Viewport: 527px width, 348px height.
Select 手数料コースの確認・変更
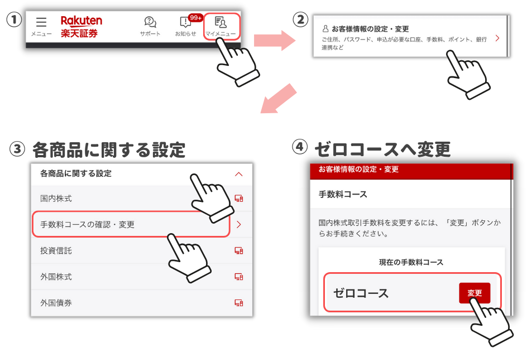(x=131, y=224)
